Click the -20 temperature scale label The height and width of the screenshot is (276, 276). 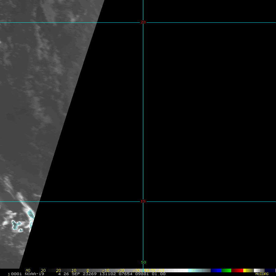pos(121,270)
